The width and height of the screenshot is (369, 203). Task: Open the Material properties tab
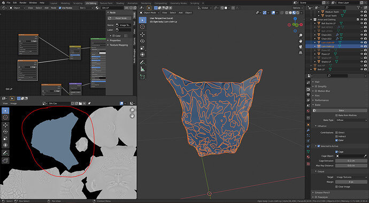tap(308, 157)
